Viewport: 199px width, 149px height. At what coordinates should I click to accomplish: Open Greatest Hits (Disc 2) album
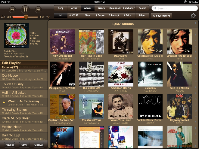[x=179, y=42]
